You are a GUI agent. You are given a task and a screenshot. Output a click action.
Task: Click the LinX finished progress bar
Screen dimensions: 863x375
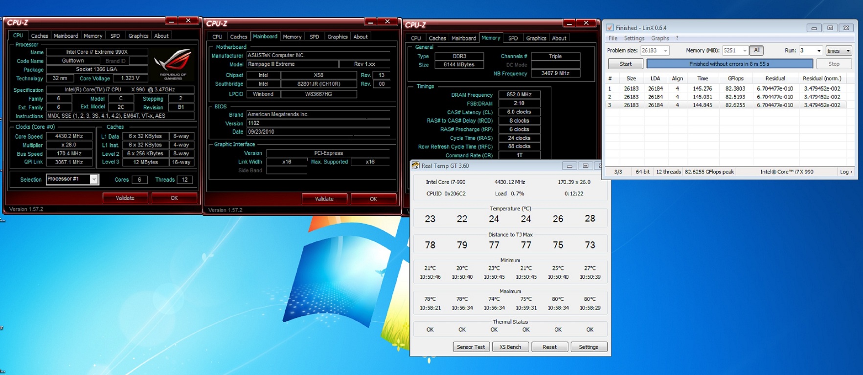pyautogui.click(x=729, y=64)
